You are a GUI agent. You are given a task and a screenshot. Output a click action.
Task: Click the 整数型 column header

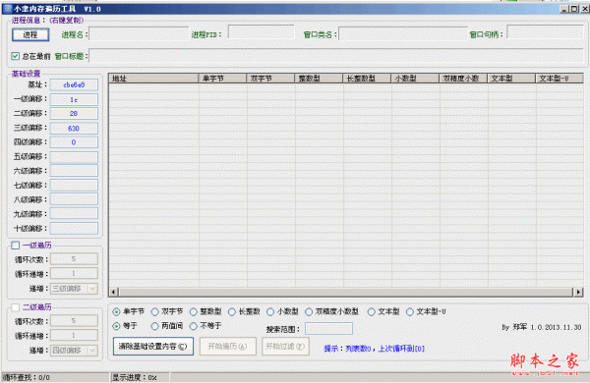click(x=319, y=79)
